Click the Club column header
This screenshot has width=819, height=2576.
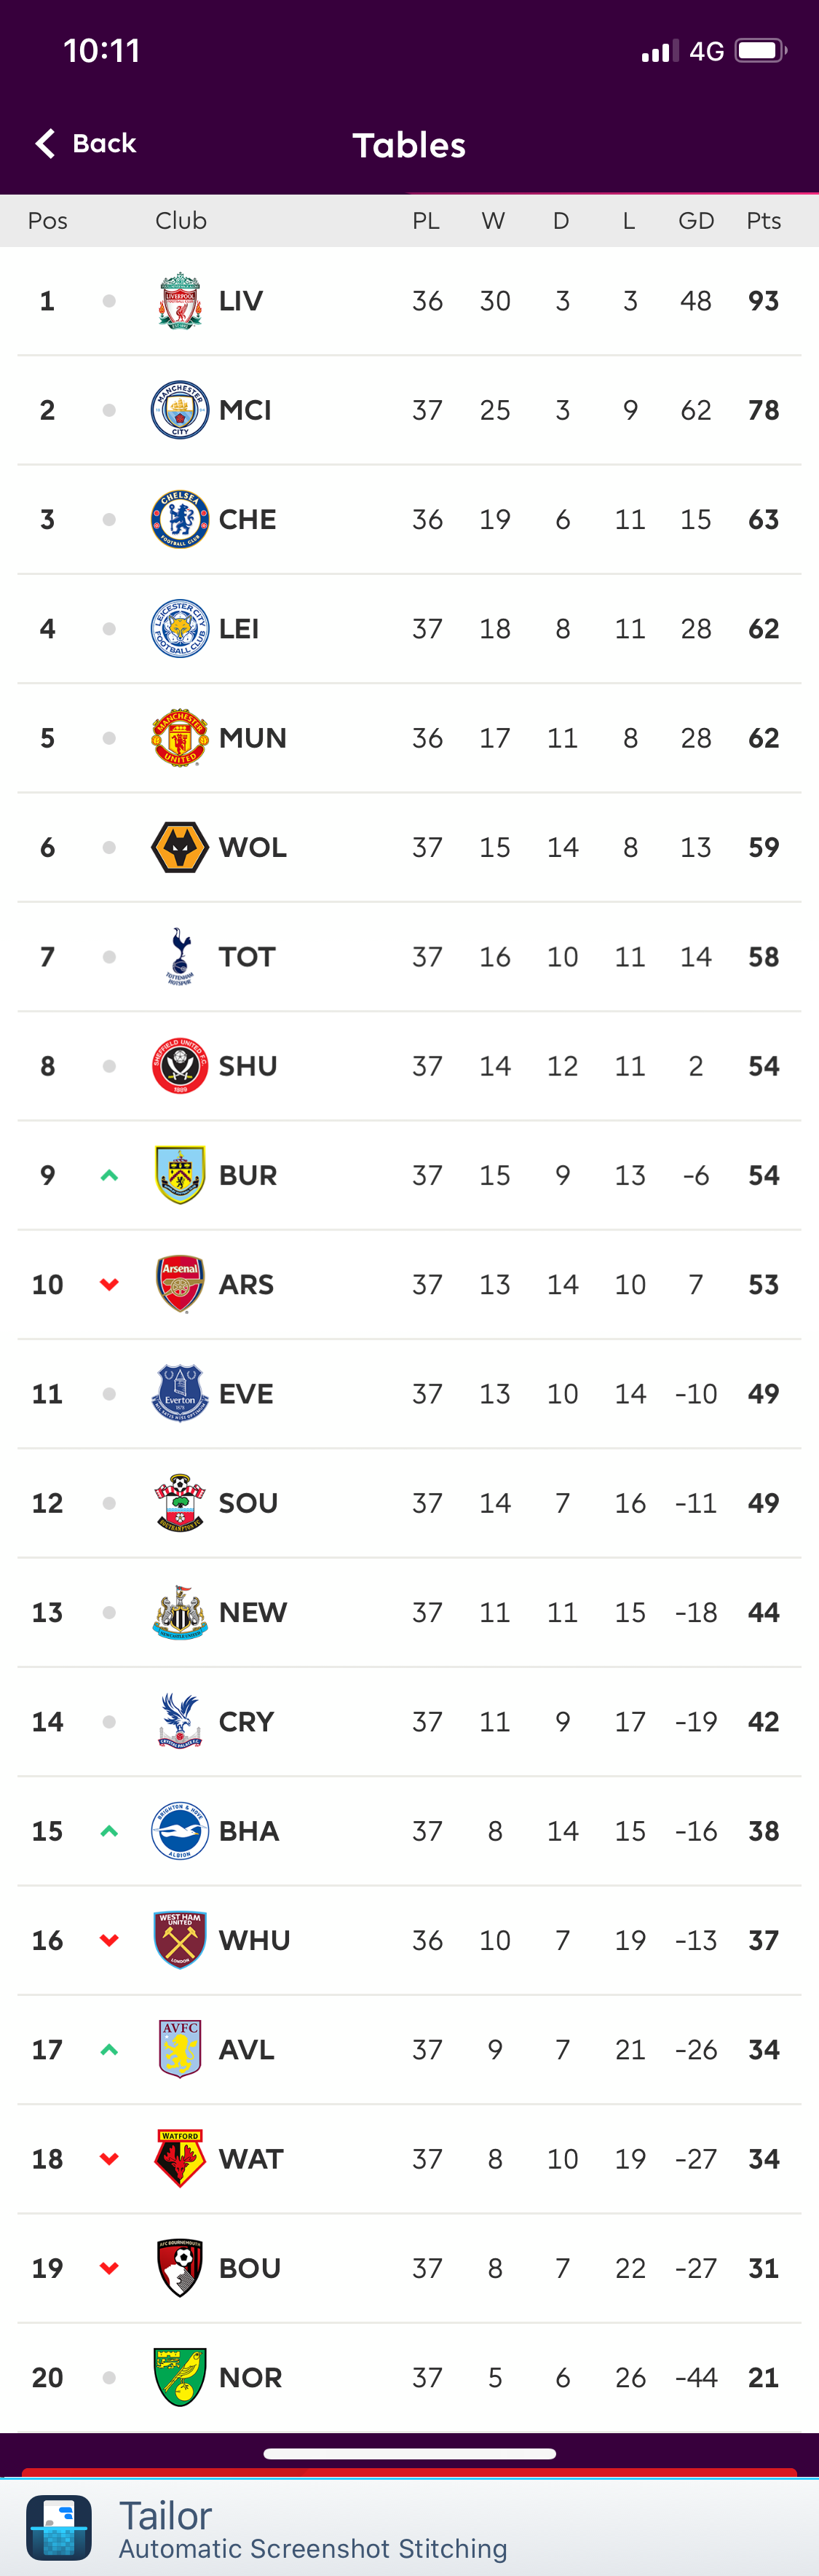[x=181, y=221]
